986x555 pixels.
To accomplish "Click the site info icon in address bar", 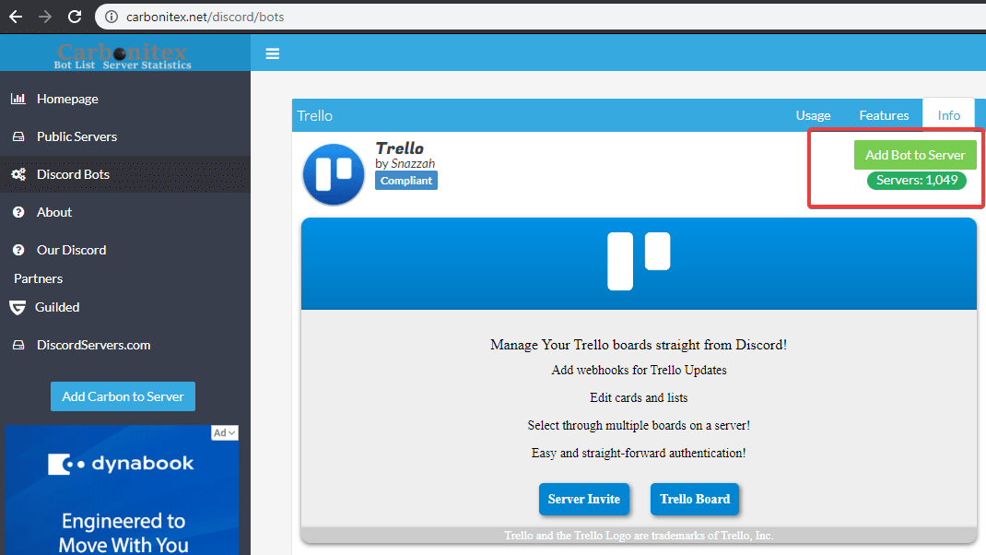I will [111, 17].
